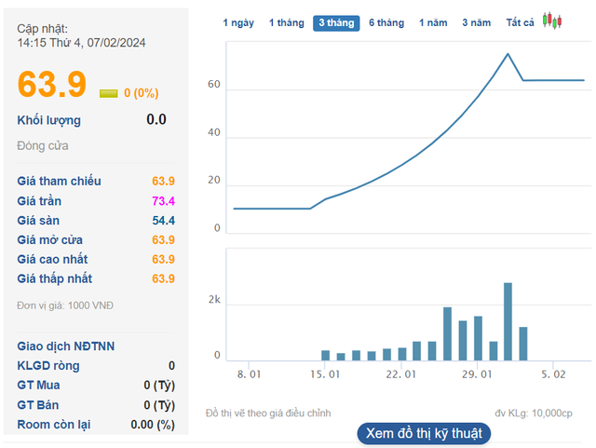596x448 pixels.
Task: Click the "22. 01" date axis label
Action: (x=400, y=374)
